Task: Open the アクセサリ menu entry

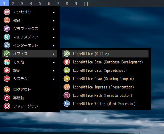Action: [30, 12]
